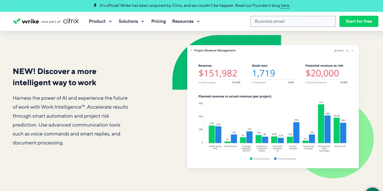Screen dimensions: 383x191
Task: Click the Citrix logo in header
Action: 71,21
